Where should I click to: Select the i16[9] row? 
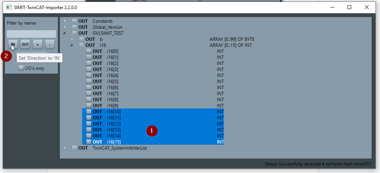(x=153, y=105)
